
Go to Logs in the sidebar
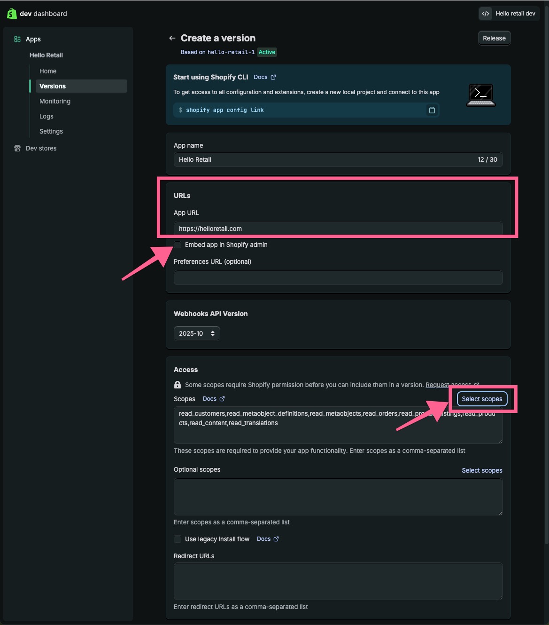(46, 116)
